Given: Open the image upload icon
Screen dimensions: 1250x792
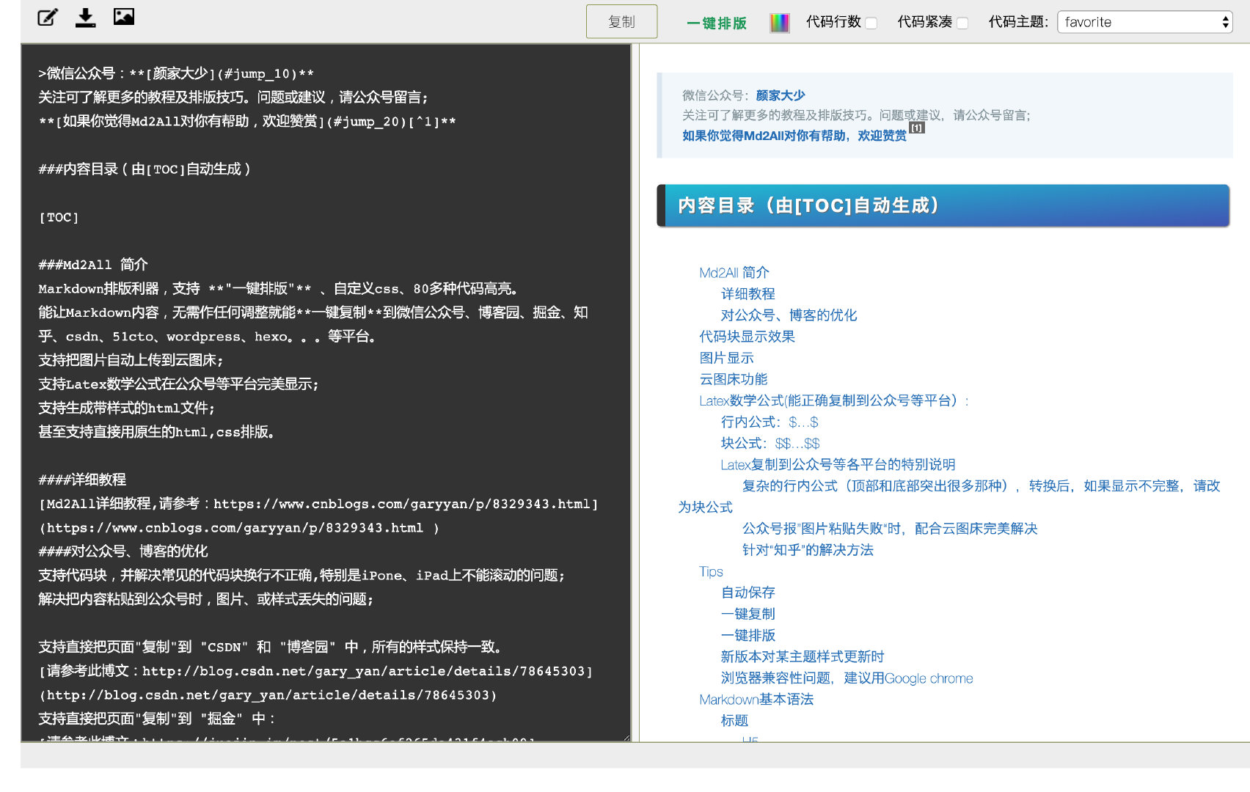Looking at the screenshot, I should pyautogui.click(x=124, y=16).
